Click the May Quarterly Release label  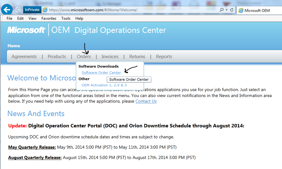coord(32,147)
